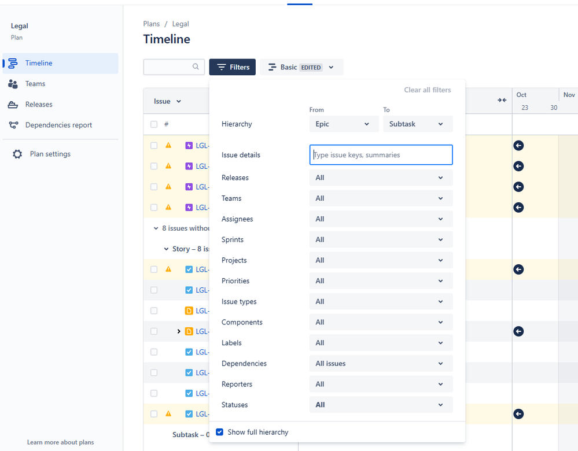This screenshot has width=578, height=451.
Task: Click the Plans breadcrumb link
Action: 152,24
